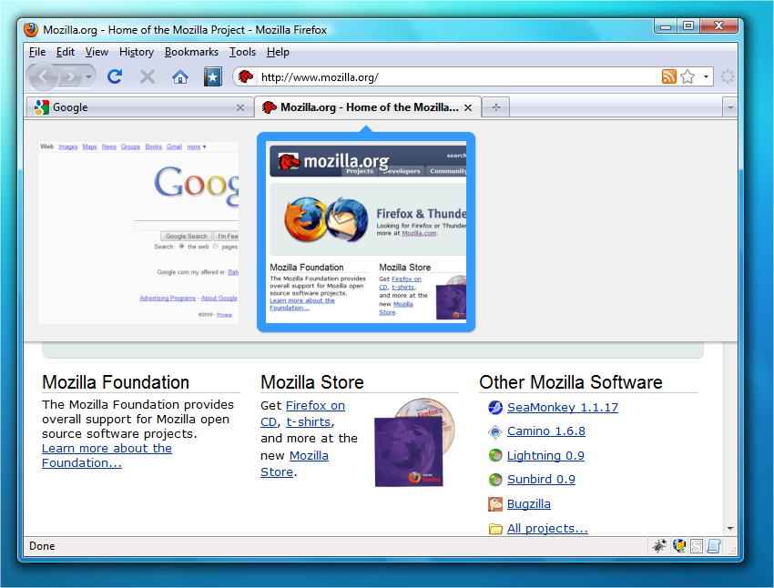
Task: Open the back/forward history dropdown arrow
Action: click(x=88, y=77)
